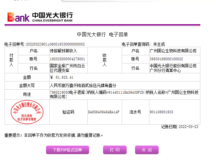The height and width of the screenshot is (162, 216).
Task: Click the amount ¥ 81,625.41
Action: pyautogui.click(x=62, y=77)
